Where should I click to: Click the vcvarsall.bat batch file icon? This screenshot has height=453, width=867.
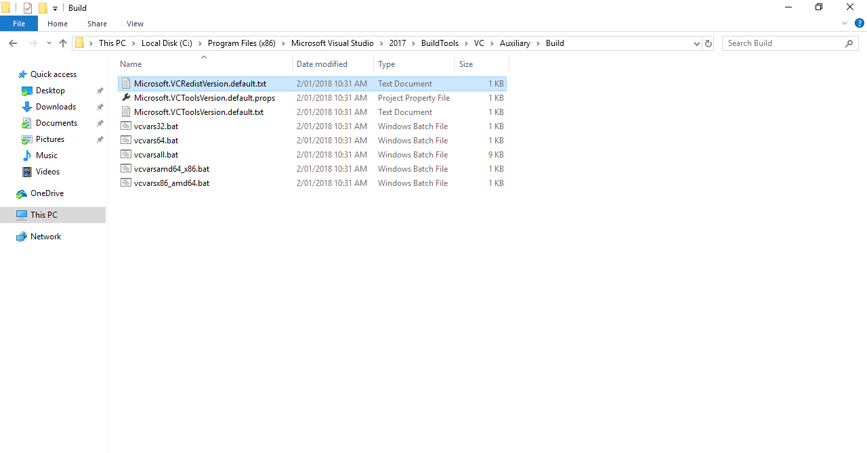[126, 154]
